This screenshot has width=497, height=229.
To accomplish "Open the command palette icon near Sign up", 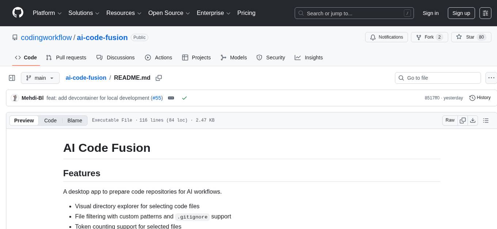I will pos(485,13).
